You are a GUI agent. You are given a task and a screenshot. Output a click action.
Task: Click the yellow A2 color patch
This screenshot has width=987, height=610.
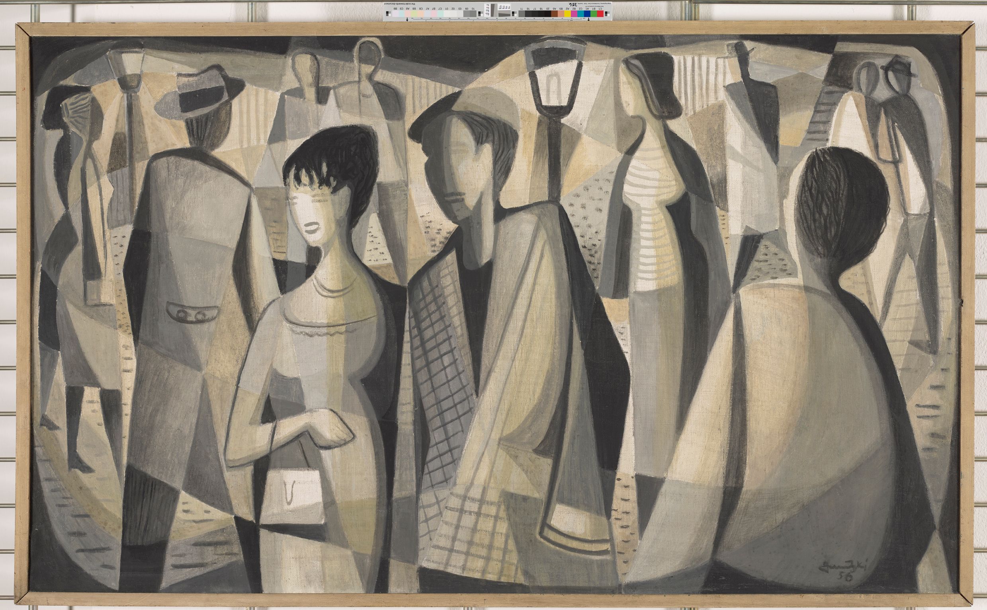click(x=568, y=14)
